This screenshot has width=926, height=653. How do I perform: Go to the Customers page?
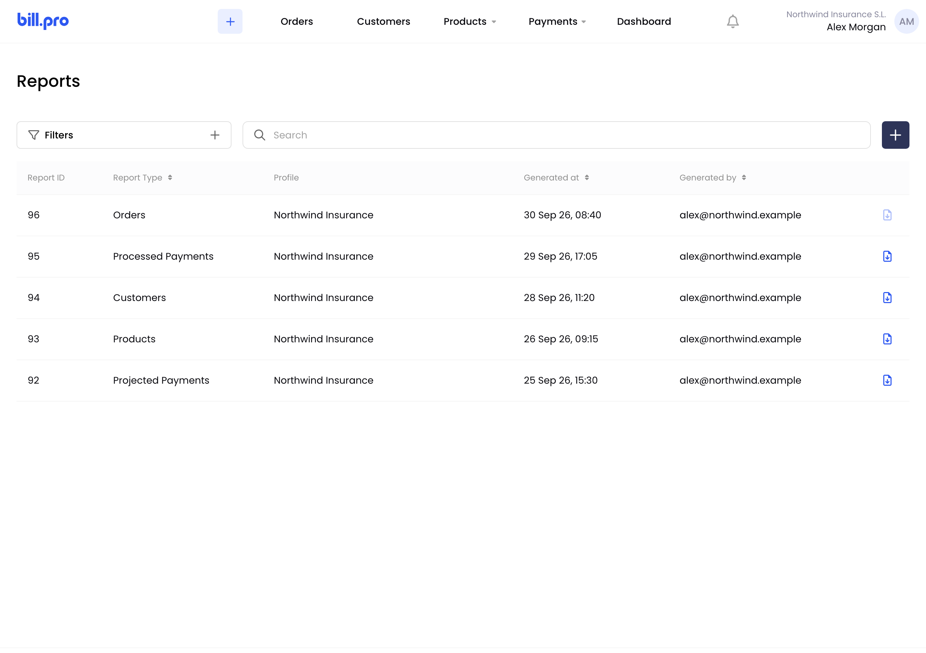[x=383, y=21]
